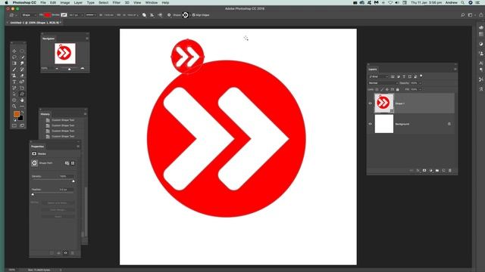The image size is (485, 272).
Task: Delete layer using trash icon
Action: [450, 170]
